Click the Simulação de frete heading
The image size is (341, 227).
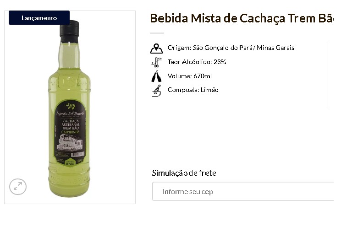click(184, 173)
